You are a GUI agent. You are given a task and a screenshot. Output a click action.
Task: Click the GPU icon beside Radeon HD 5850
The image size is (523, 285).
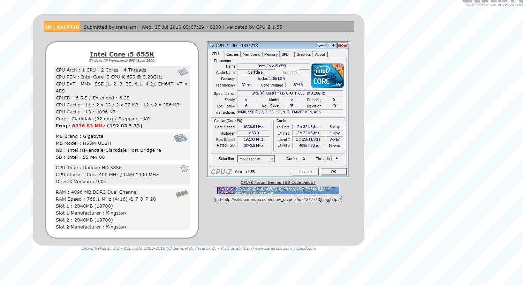[184, 169]
